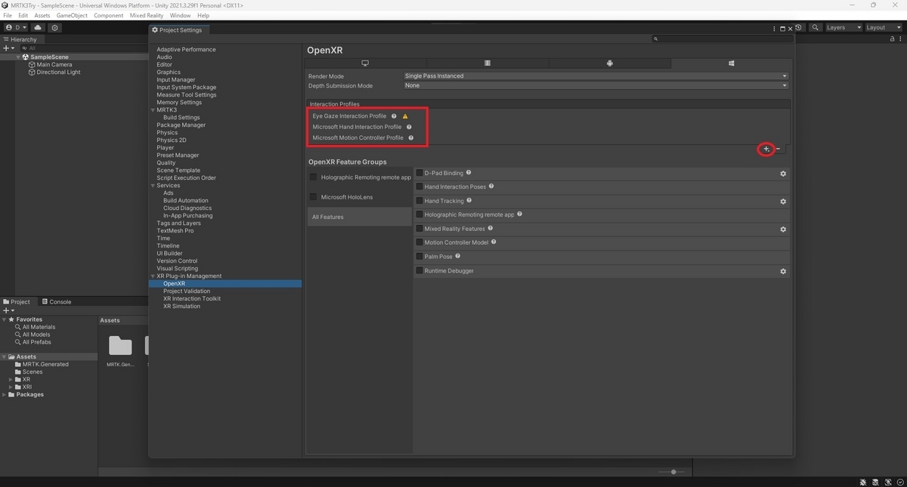Select the Universal Windows Platform tab
The width and height of the screenshot is (907, 487).
click(731, 63)
